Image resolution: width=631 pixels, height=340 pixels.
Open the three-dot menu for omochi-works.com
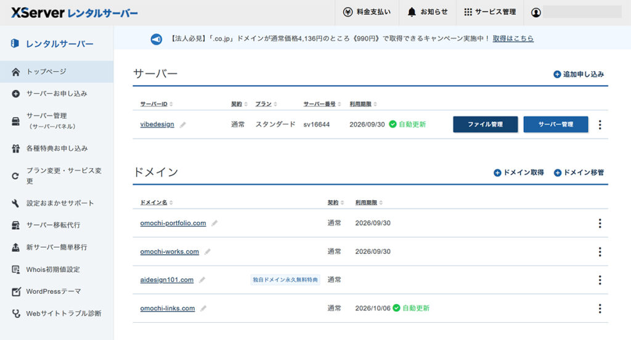point(600,252)
